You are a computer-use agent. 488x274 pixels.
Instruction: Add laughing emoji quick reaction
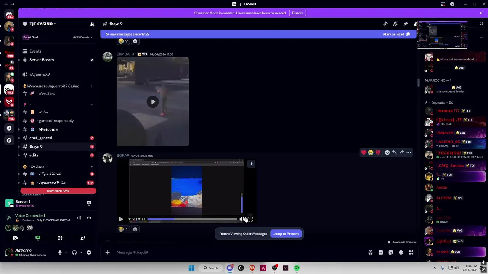[371, 153]
